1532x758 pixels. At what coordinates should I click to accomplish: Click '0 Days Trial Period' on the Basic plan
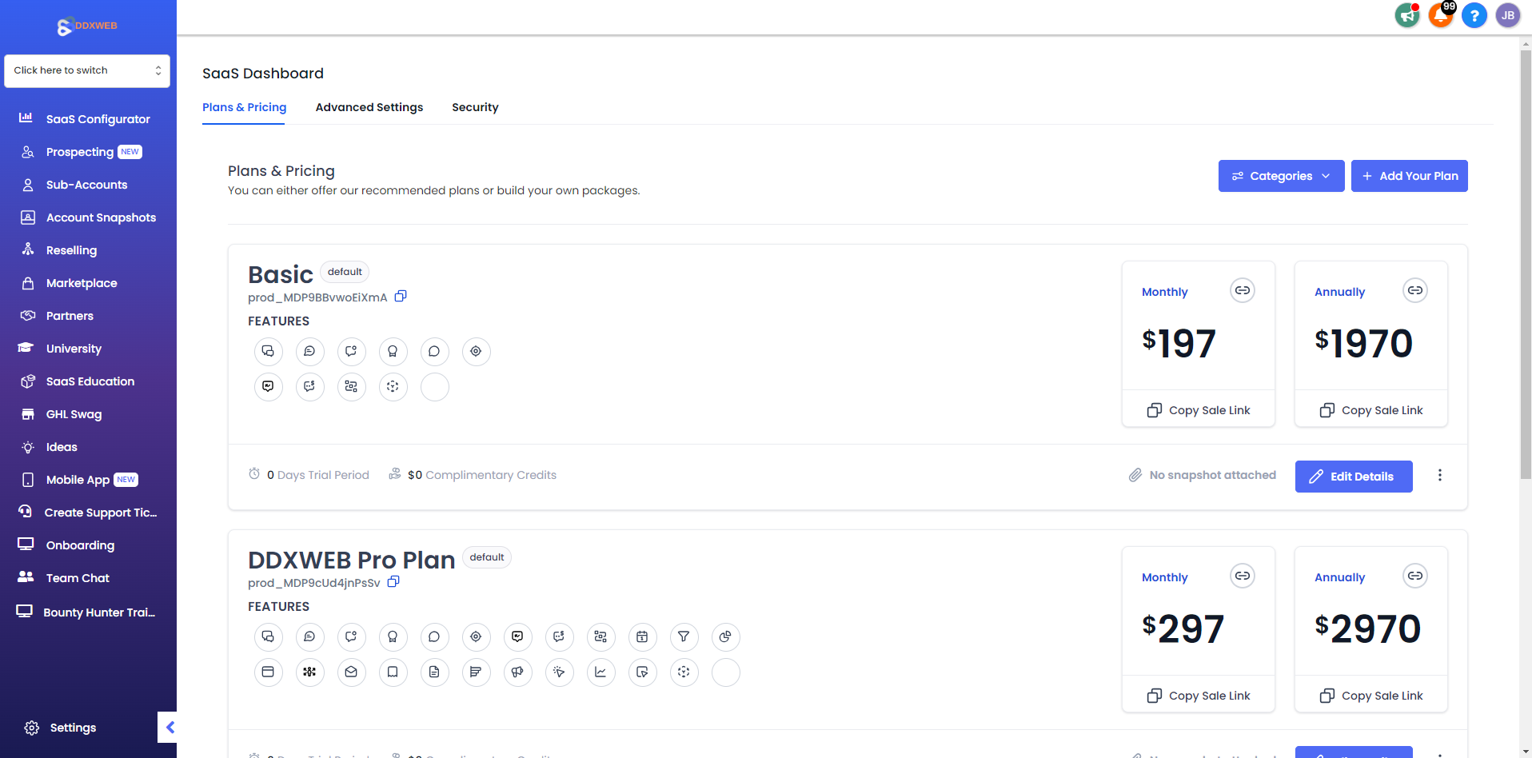(317, 475)
